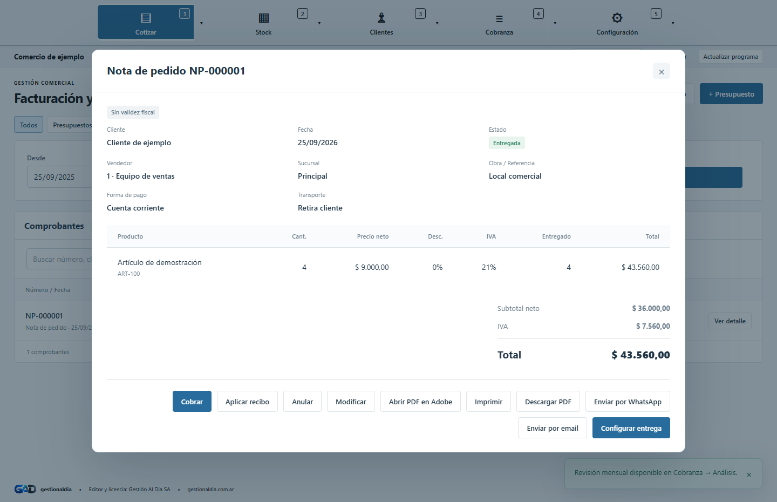
Task: Click the Cobrar button
Action: 192,402
